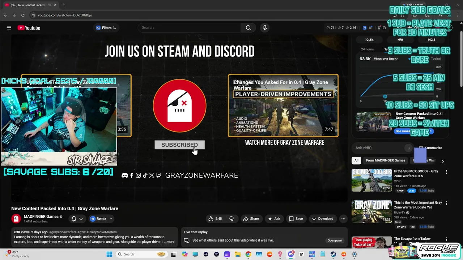
Task: Toggle the SUBSCRIBED button in the end screen
Action: point(179,145)
